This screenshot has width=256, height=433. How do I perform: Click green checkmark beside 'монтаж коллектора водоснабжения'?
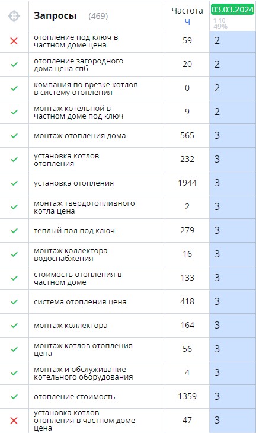(14, 254)
